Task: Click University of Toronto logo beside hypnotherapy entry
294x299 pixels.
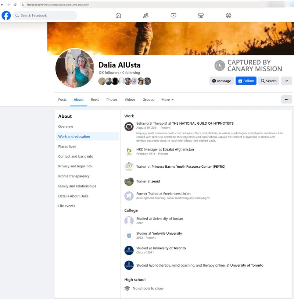Action: tap(129, 265)
